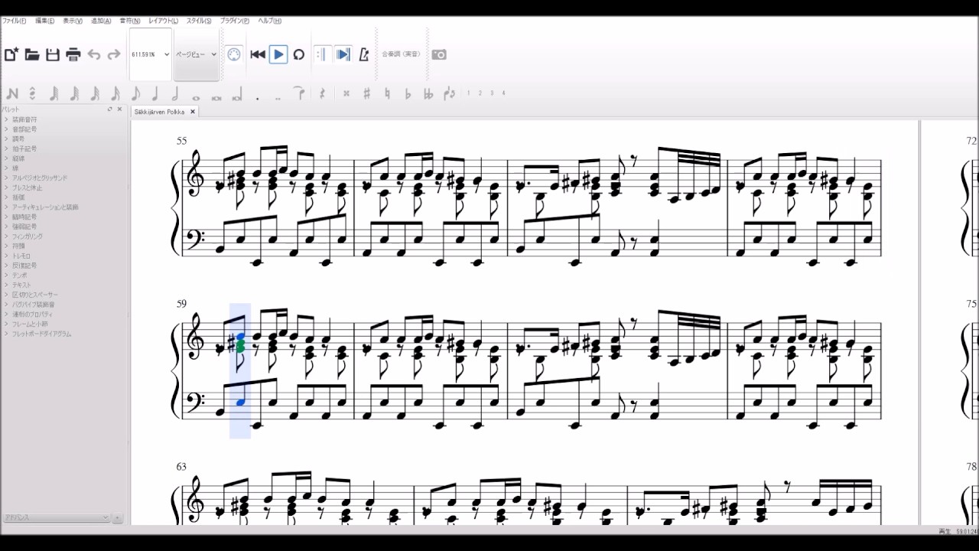Select 16th note duration
This screenshot has height=551, width=979.
click(115, 94)
